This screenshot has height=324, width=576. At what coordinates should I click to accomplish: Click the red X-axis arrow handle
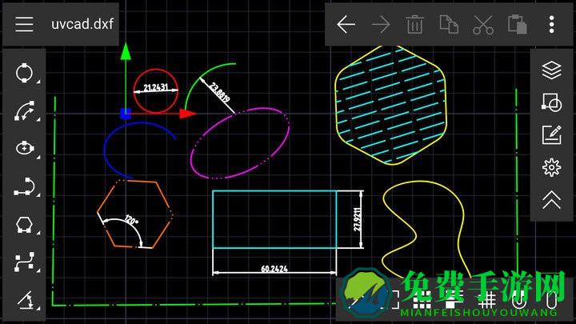click(x=188, y=114)
